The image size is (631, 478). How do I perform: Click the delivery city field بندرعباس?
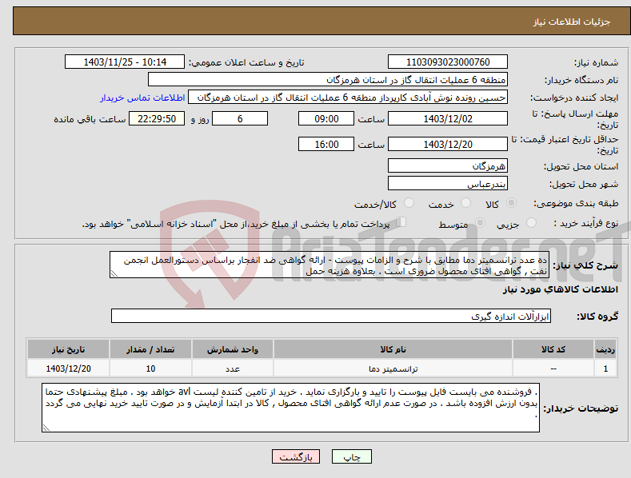(x=448, y=184)
